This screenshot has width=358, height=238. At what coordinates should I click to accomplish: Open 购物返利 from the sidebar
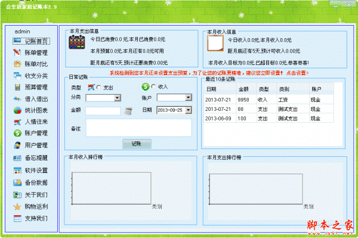pos(36,207)
